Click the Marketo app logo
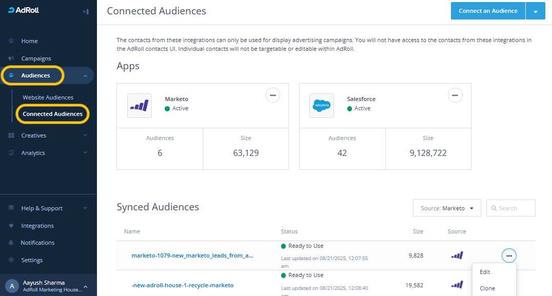 (x=140, y=106)
